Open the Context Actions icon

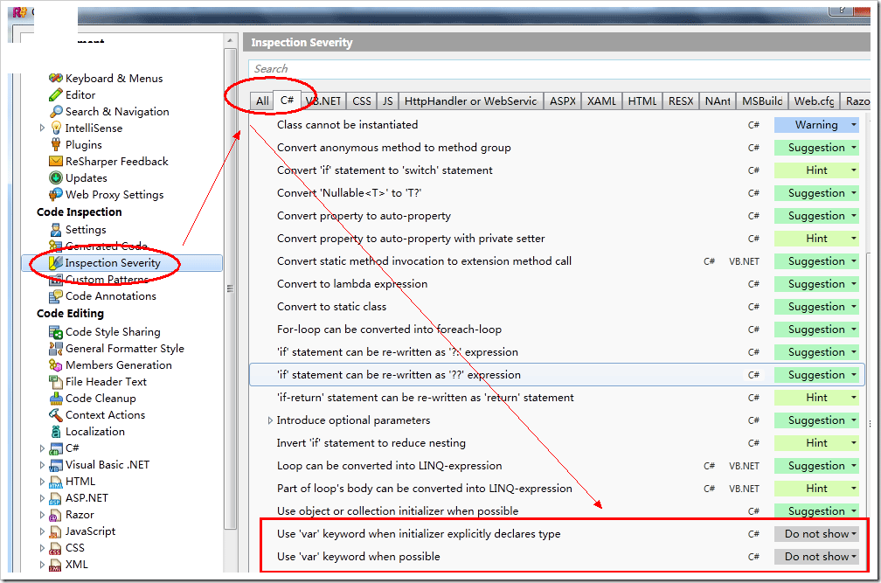56,415
